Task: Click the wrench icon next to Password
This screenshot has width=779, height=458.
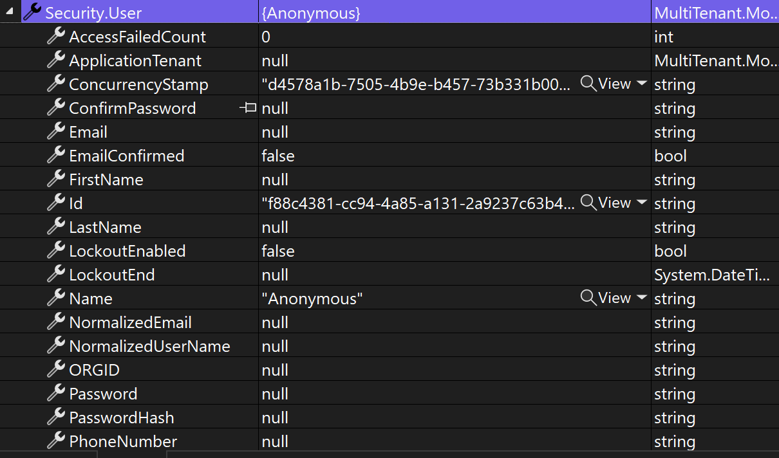Action: point(57,393)
